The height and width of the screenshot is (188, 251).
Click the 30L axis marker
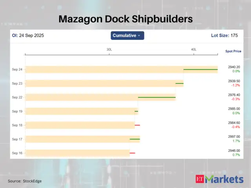pyautogui.click(x=109, y=49)
